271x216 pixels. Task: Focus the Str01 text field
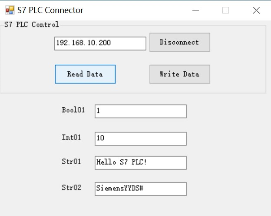140,163
